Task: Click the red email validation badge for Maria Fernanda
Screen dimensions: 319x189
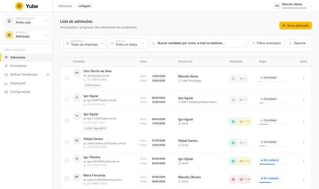Action: coord(244,179)
